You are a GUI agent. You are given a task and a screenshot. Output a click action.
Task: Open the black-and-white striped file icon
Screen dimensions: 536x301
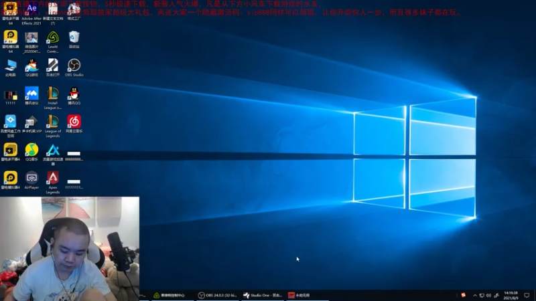point(53,68)
